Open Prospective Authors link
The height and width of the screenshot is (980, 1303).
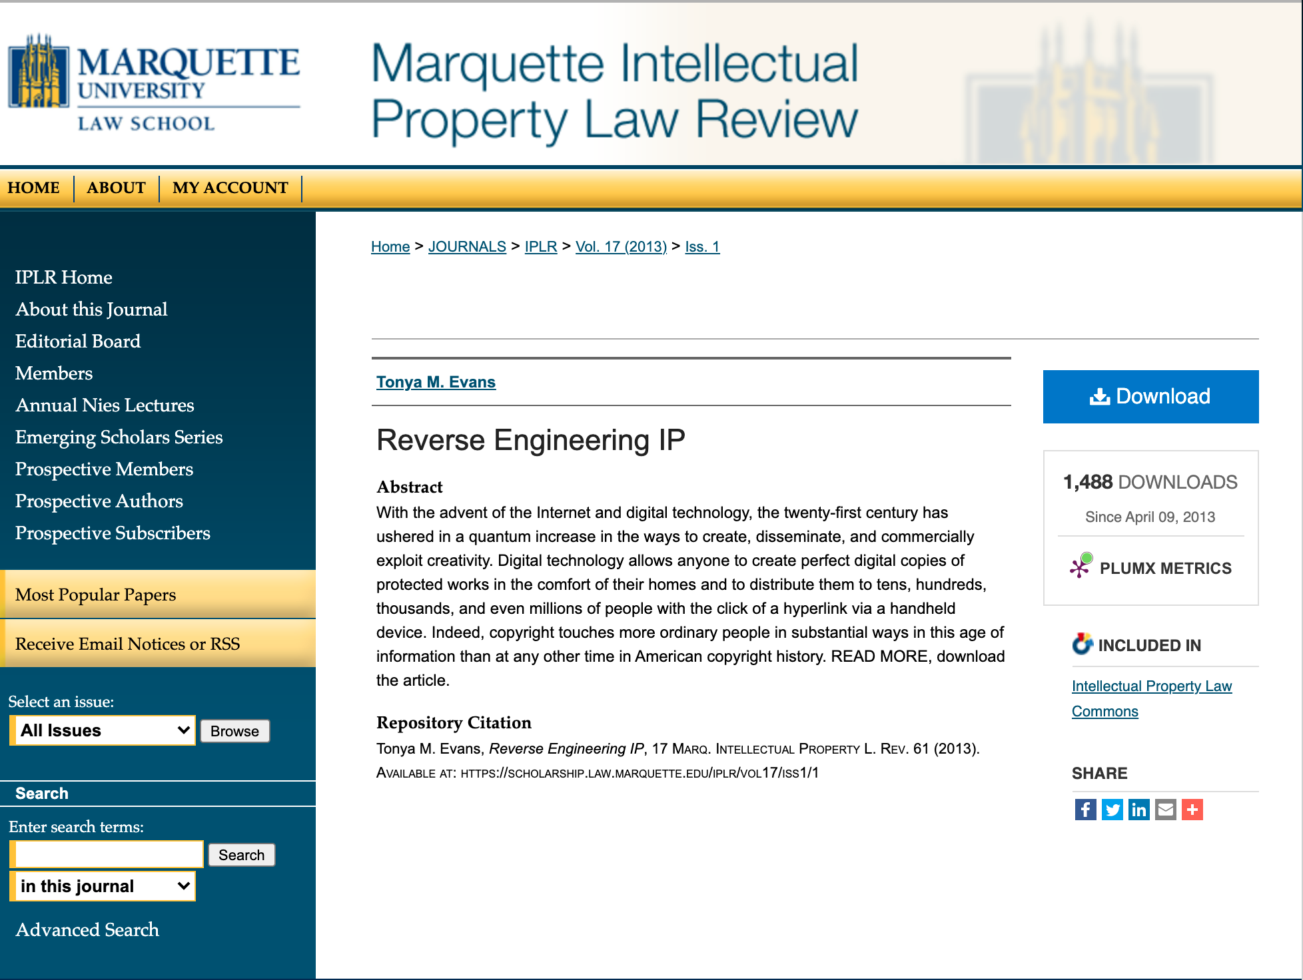point(99,501)
